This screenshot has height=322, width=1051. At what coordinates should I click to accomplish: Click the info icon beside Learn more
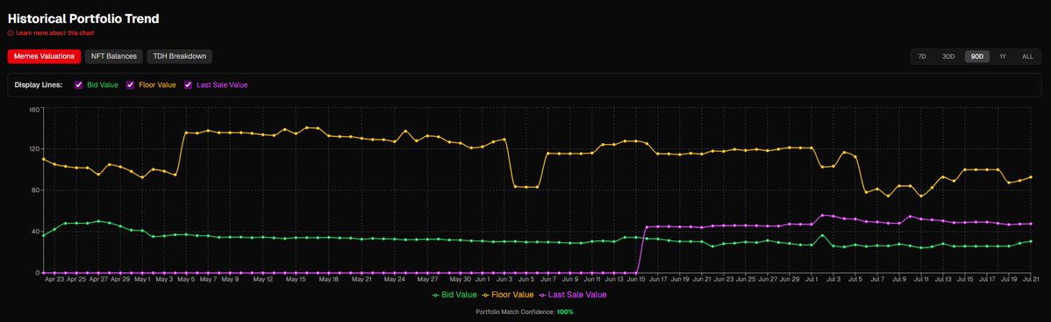pos(11,32)
